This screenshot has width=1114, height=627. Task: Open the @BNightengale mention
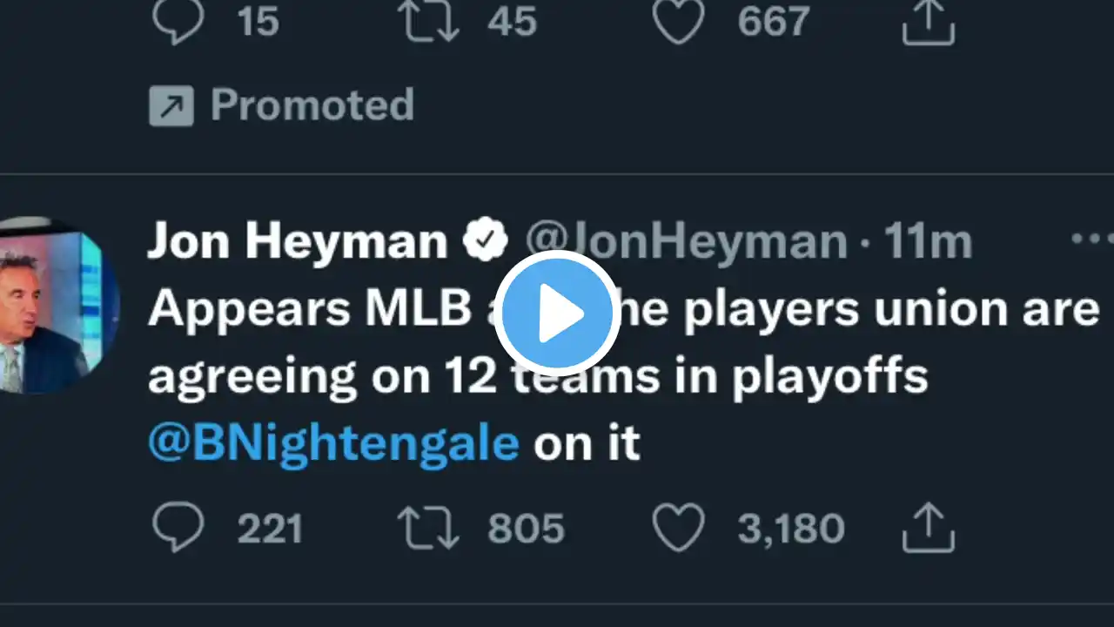(x=333, y=443)
